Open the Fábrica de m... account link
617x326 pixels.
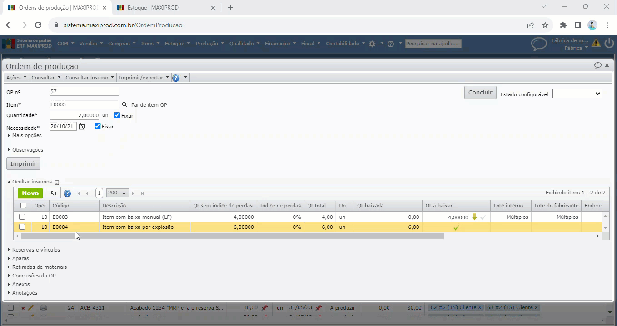570,40
